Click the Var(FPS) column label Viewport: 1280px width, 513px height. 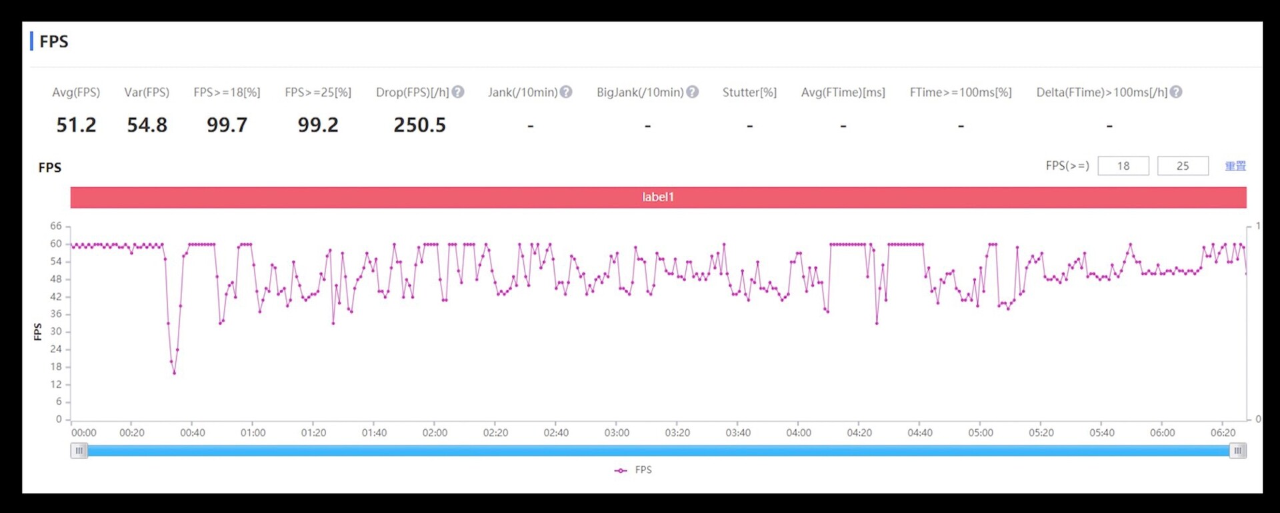point(147,93)
